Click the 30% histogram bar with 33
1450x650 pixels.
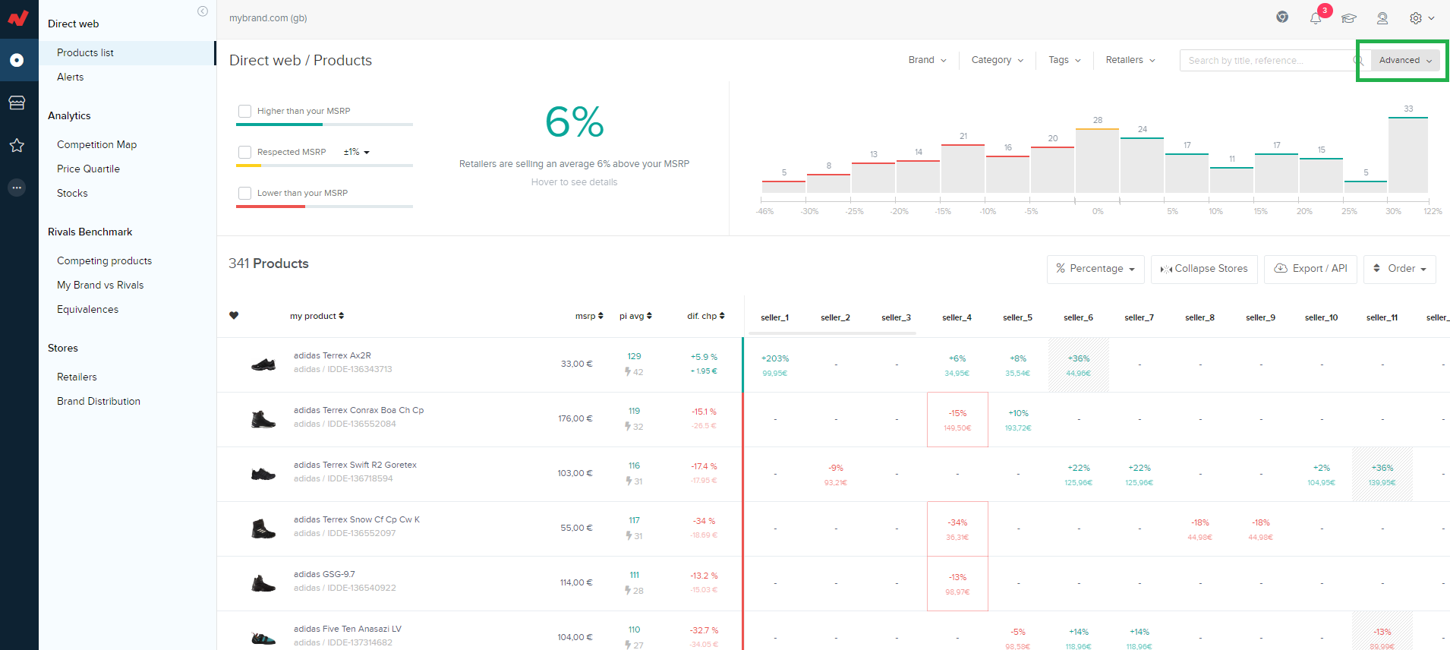click(1408, 155)
